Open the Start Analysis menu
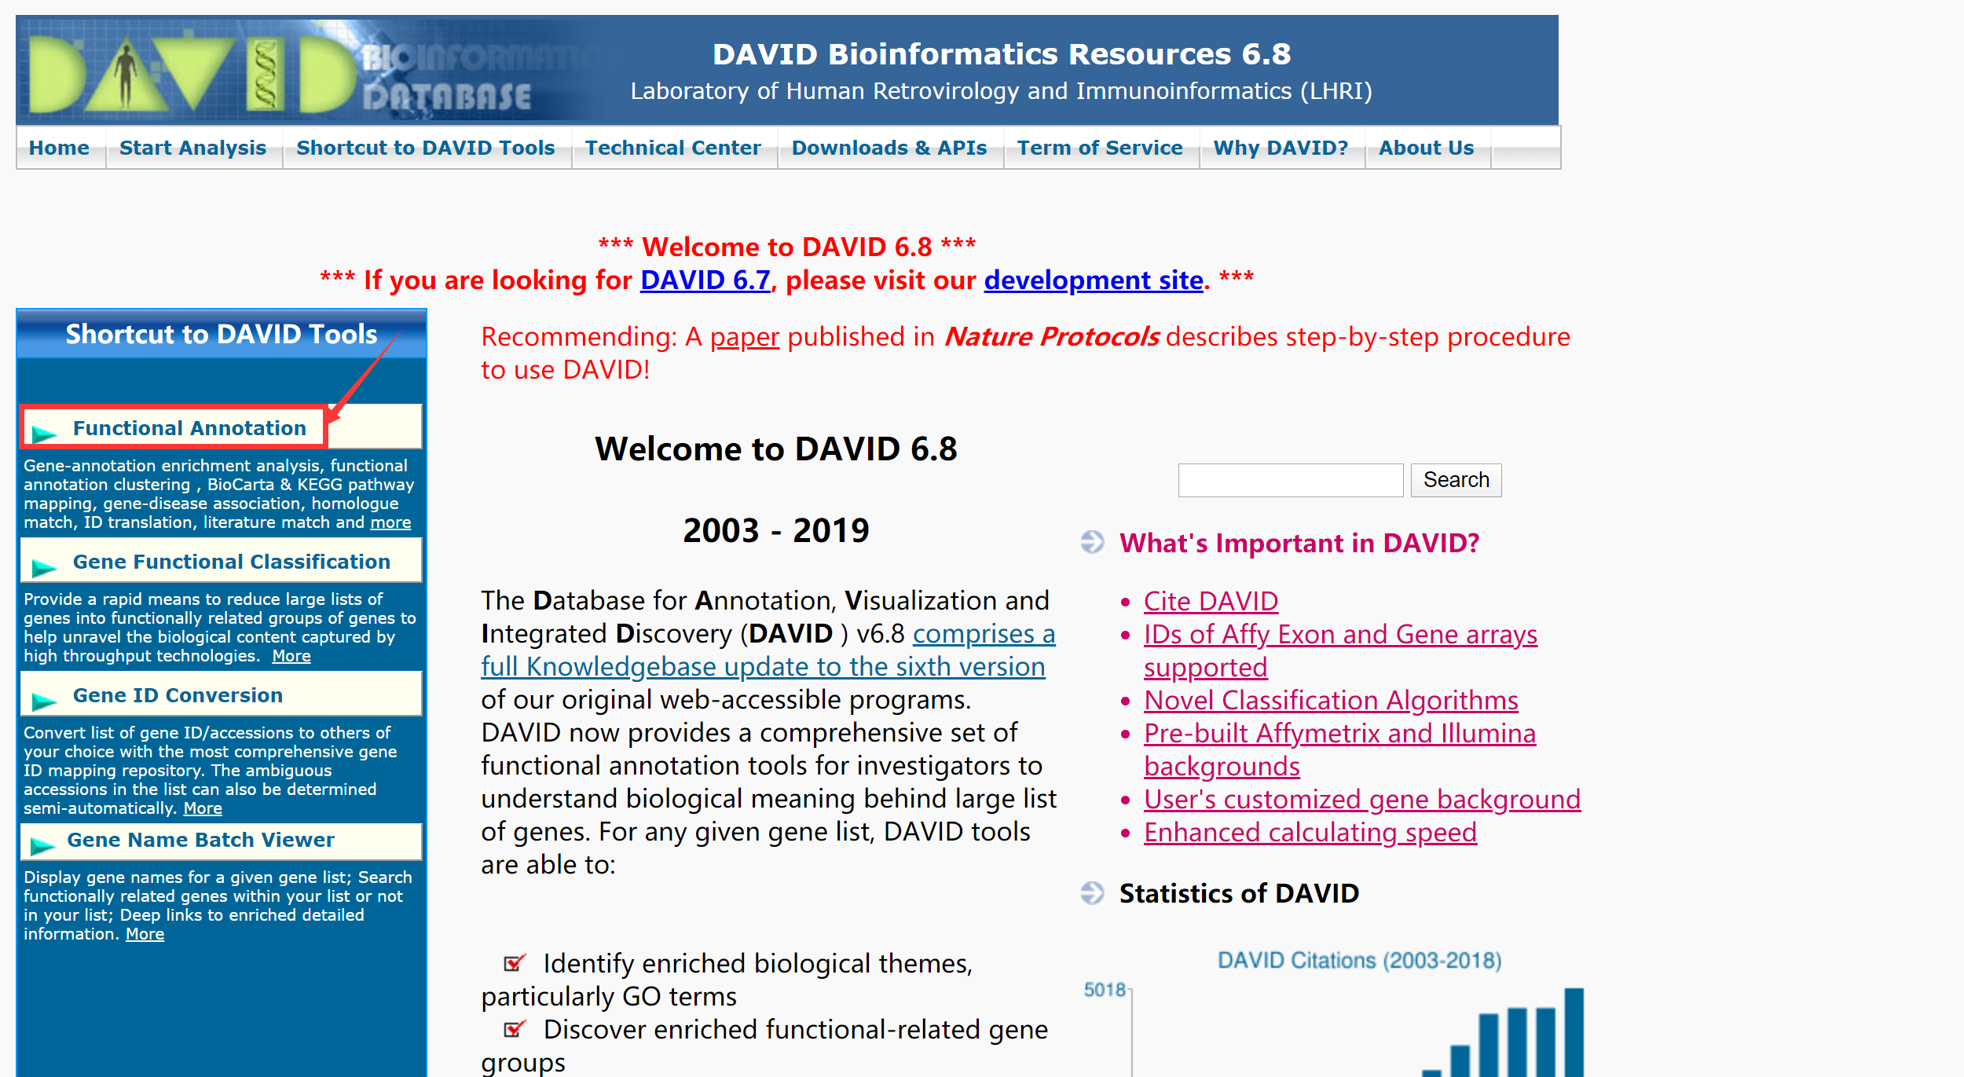This screenshot has height=1077, width=1964. pyautogui.click(x=192, y=148)
